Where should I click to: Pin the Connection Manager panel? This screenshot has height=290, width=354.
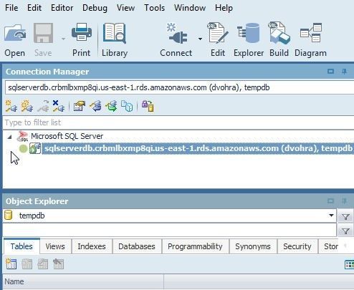point(344,72)
